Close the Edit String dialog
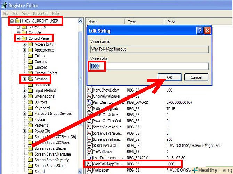 [x=207, y=31]
